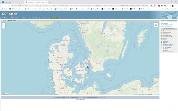Image resolution: width=178 pixels, height=111 pixels.
Task: Open the green Bruger menu
Action: pyautogui.click(x=55, y=18)
